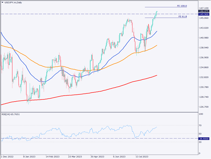The image size is (211, 159).
Task: Click the FE 100.0 Fibonacci label
Action: (182, 6)
